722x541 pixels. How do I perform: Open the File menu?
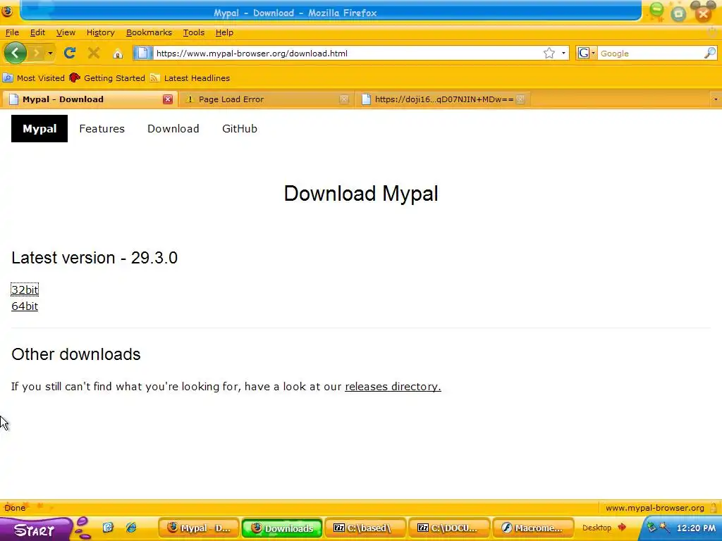12,32
